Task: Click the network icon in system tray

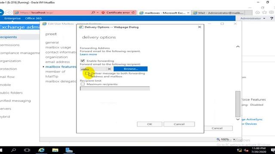Action: [239, 150]
